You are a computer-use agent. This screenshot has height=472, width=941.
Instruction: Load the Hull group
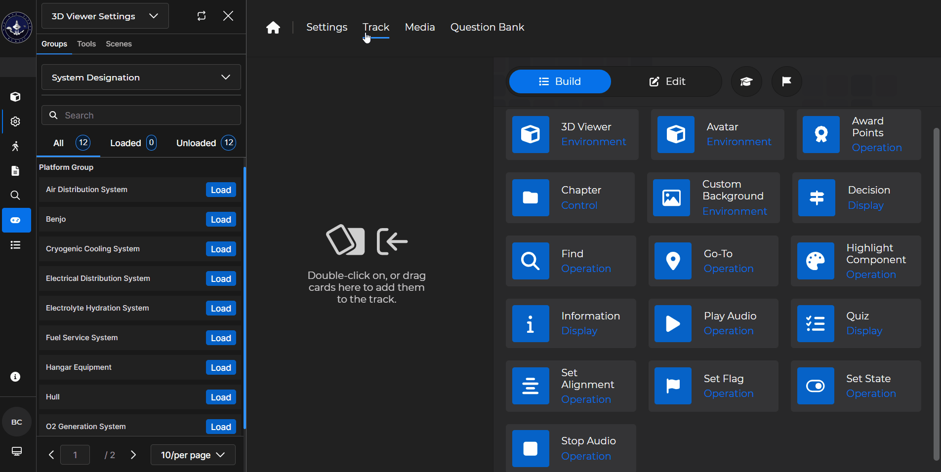point(221,397)
